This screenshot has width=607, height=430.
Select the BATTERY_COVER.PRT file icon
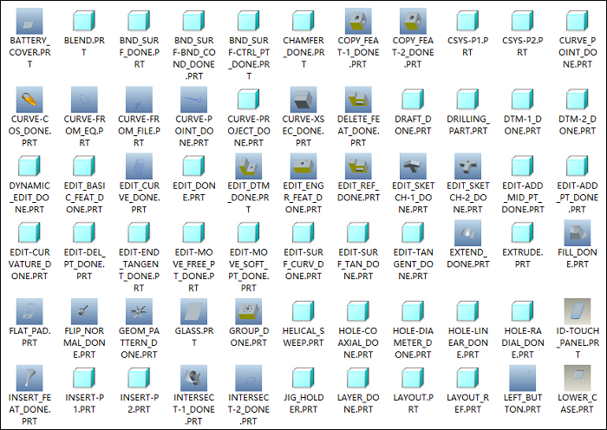coord(29,21)
